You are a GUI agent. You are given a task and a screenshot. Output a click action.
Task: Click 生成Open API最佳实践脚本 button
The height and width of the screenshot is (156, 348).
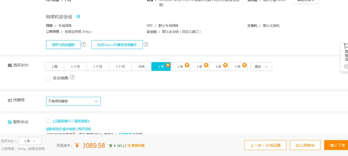click(x=117, y=45)
